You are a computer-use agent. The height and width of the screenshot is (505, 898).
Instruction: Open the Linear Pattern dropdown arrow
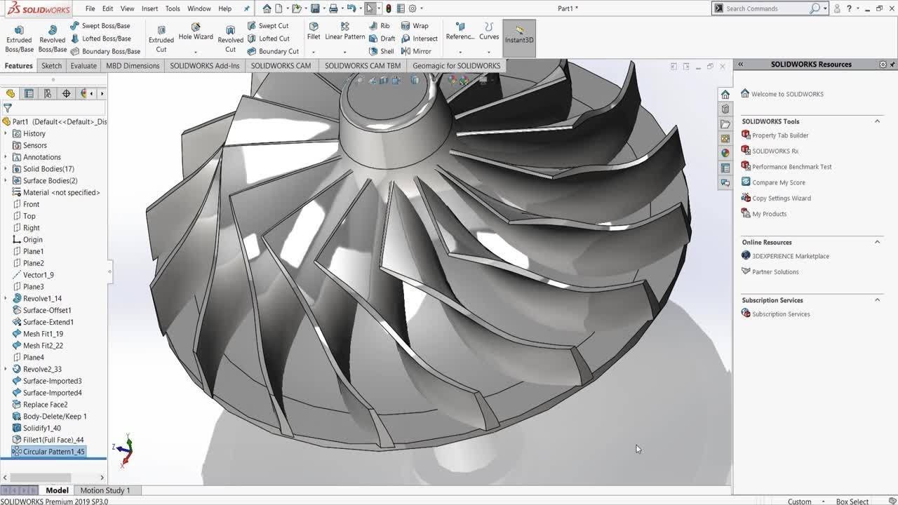pyautogui.click(x=344, y=52)
